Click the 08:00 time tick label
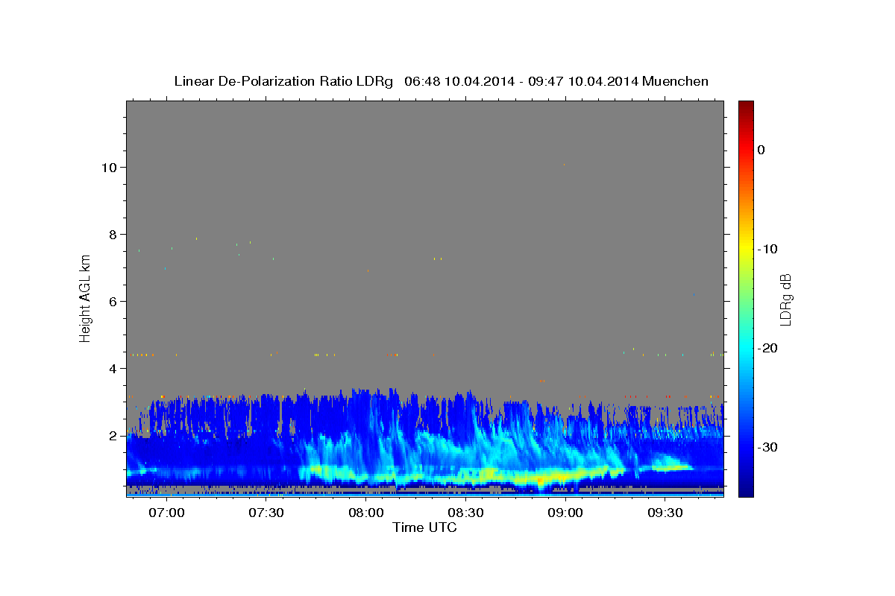This screenshot has height=596, width=895. tap(366, 513)
